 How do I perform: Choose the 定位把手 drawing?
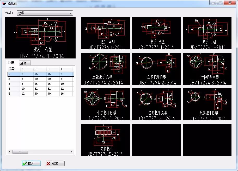point(106,140)
